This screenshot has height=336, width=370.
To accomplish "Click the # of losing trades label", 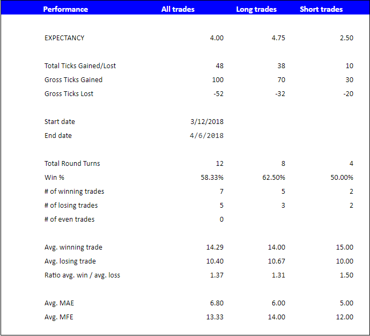I will pyautogui.click(x=71, y=205).
